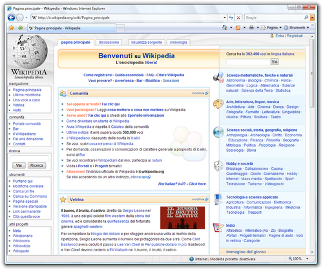This screenshot has height=270, width=323.
Task: Open Carica su Commons link
Action: (30, 196)
